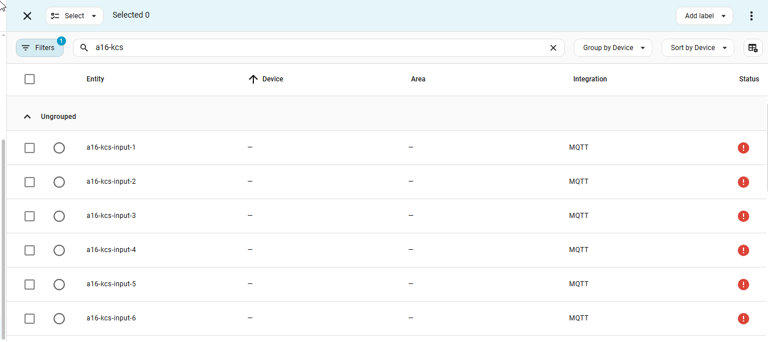Image resolution: width=768 pixels, height=342 pixels.
Task: Click the red error icon on a16-kcs-input-6
Action: tap(743, 319)
